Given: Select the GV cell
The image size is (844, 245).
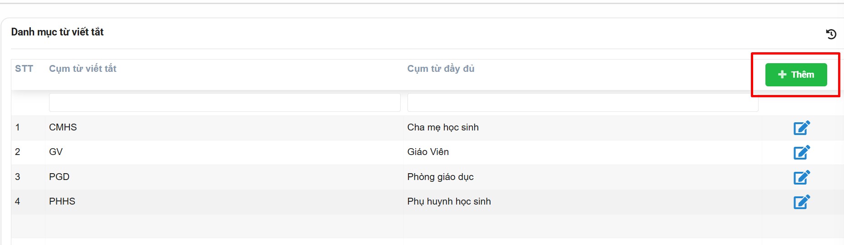Looking at the screenshot, I should tap(56, 152).
